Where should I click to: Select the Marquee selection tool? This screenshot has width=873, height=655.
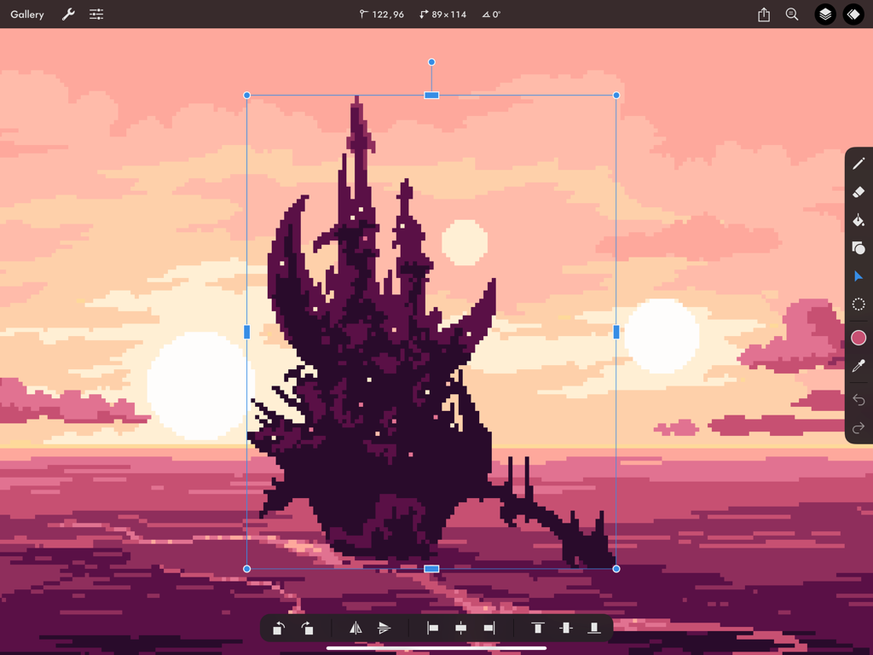click(859, 304)
